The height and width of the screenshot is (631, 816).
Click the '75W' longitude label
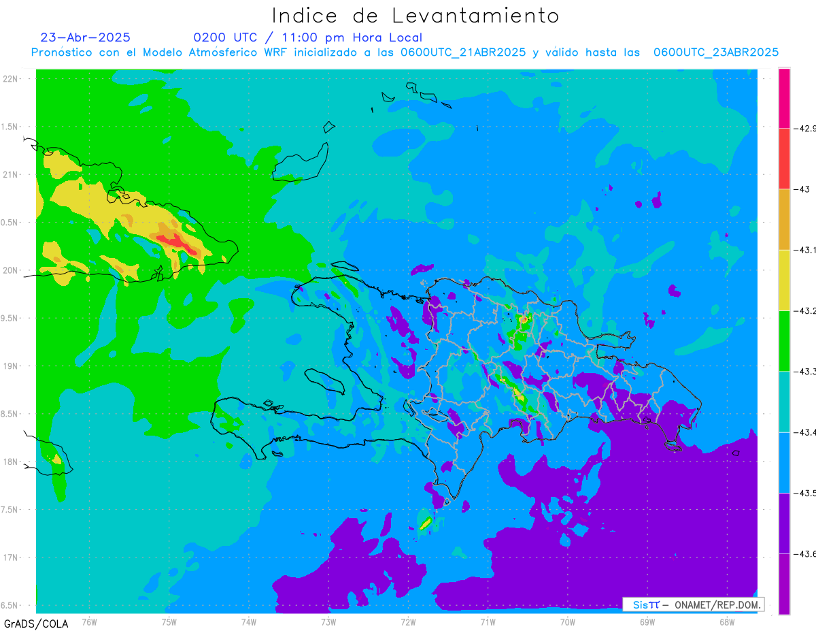(x=169, y=621)
